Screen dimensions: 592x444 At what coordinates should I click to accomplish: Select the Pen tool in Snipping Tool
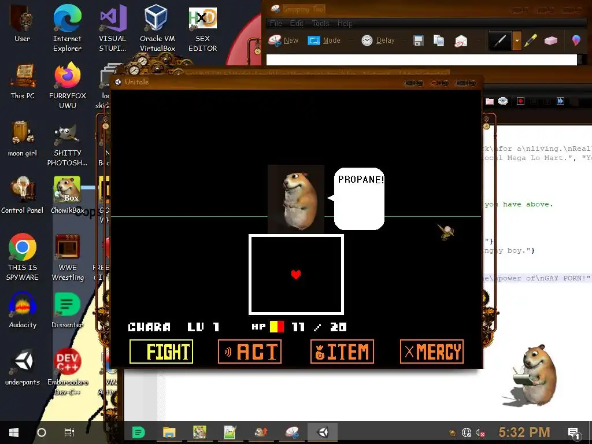pyautogui.click(x=500, y=40)
